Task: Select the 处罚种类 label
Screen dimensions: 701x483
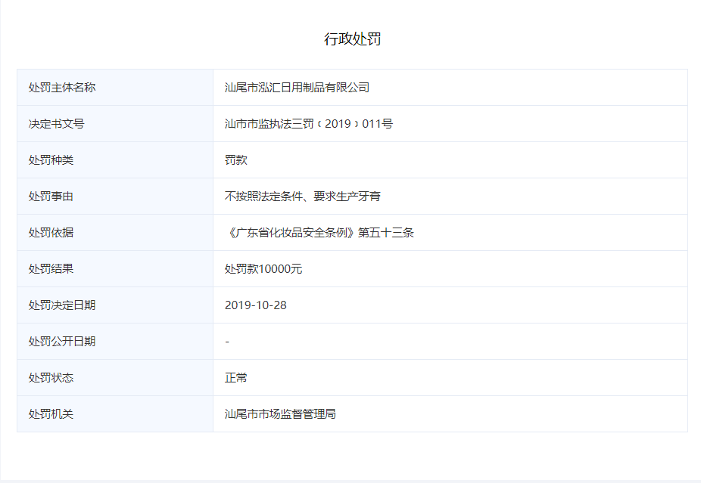Action: (51, 159)
